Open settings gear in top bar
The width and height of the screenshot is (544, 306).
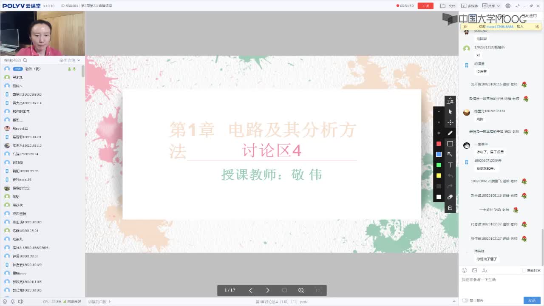click(x=508, y=6)
